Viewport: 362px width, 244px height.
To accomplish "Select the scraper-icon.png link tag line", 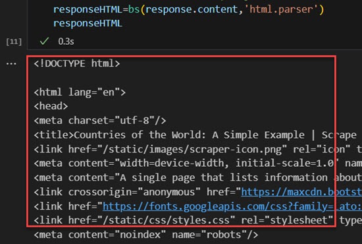I will click(x=198, y=149).
